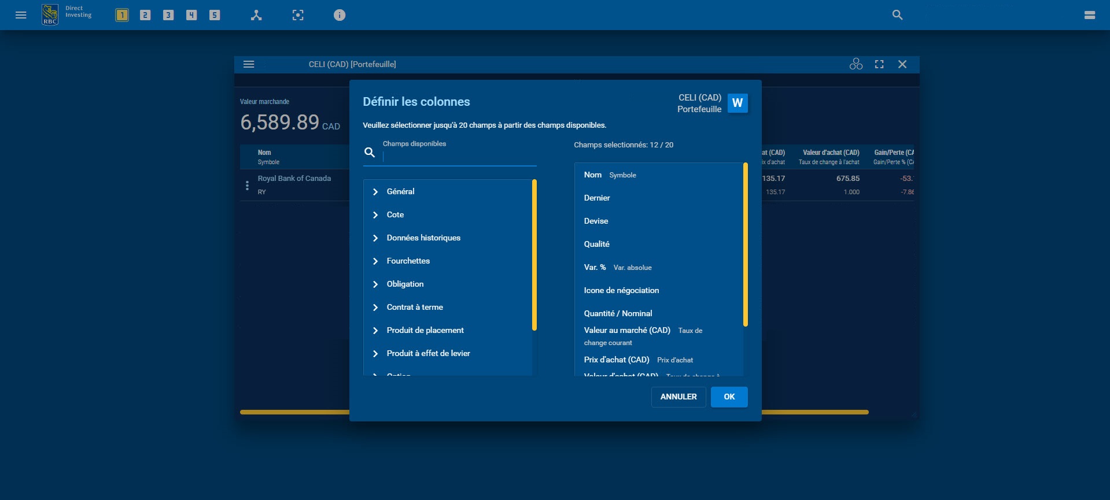The width and height of the screenshot is (1110, 500).
Task: Switch to workspace 4
Action: (191, 15)
